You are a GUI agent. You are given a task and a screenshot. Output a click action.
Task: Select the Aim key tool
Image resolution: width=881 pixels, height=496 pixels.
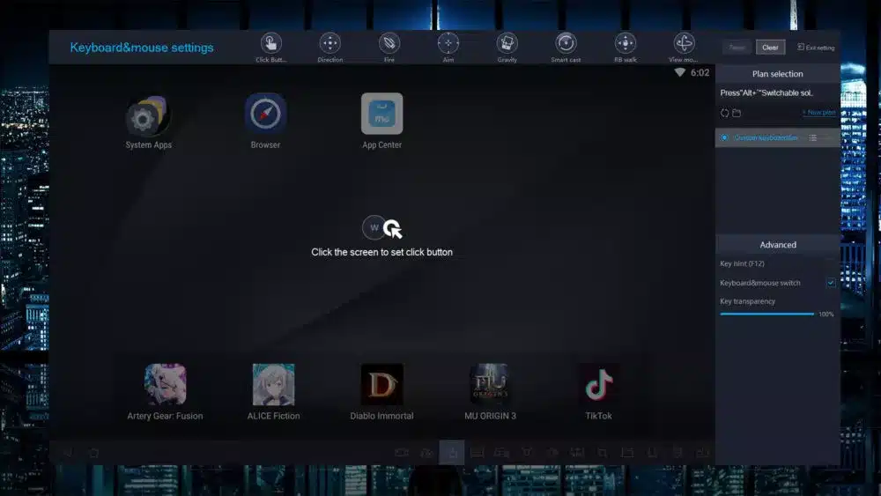[448, 48]
